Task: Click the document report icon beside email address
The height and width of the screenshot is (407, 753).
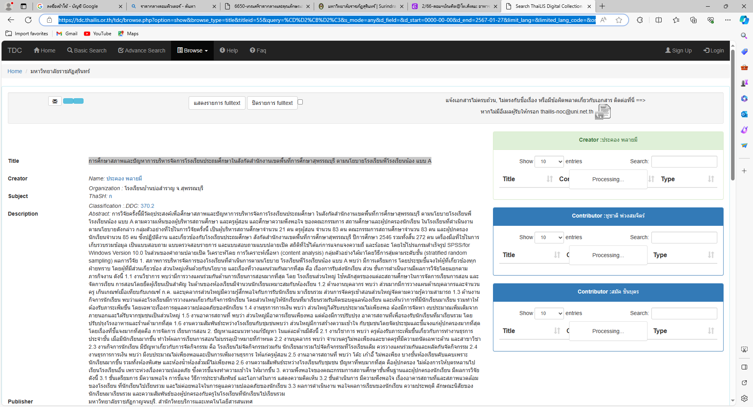Action: pos(604,112)
